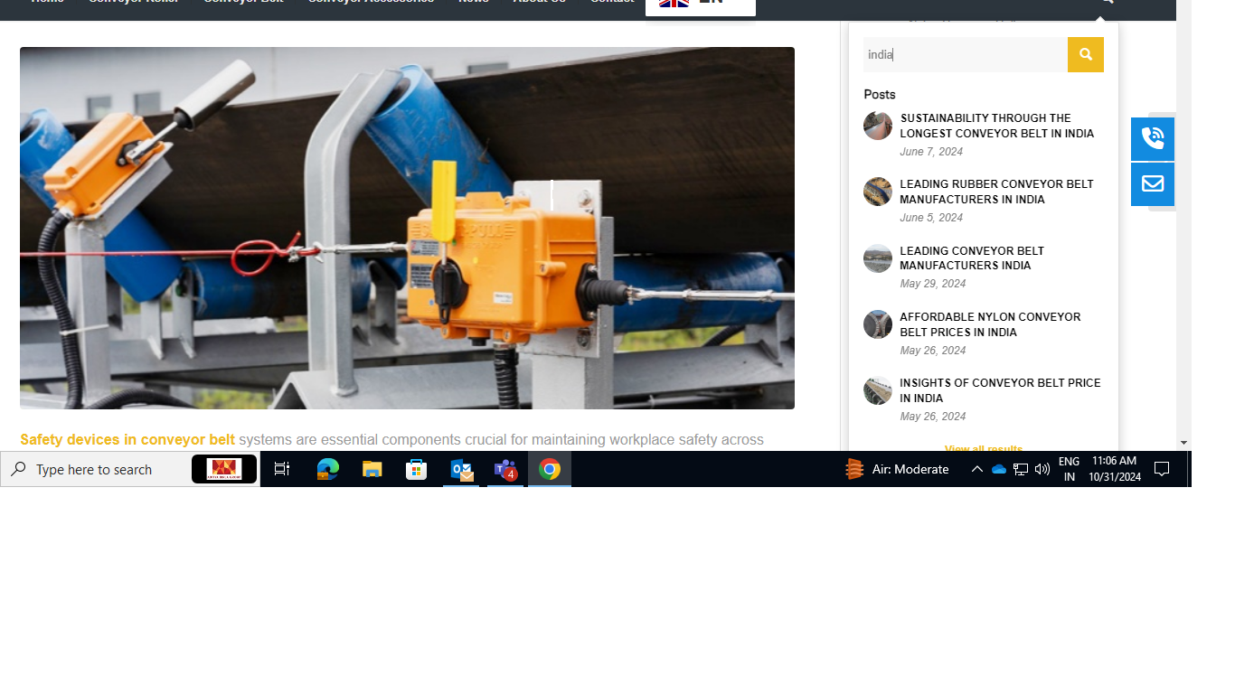Click thumbnail of Sustainability longest conveyor post
This screenshot has width=1235, height=694.
click(878, 126)
